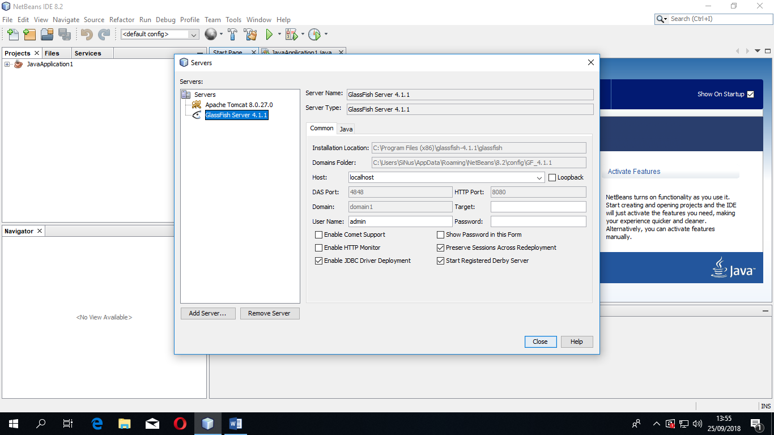The height and width of the screenshot is (435, 774).
Task: Click the Activate Features link
Action: point(633,172)
